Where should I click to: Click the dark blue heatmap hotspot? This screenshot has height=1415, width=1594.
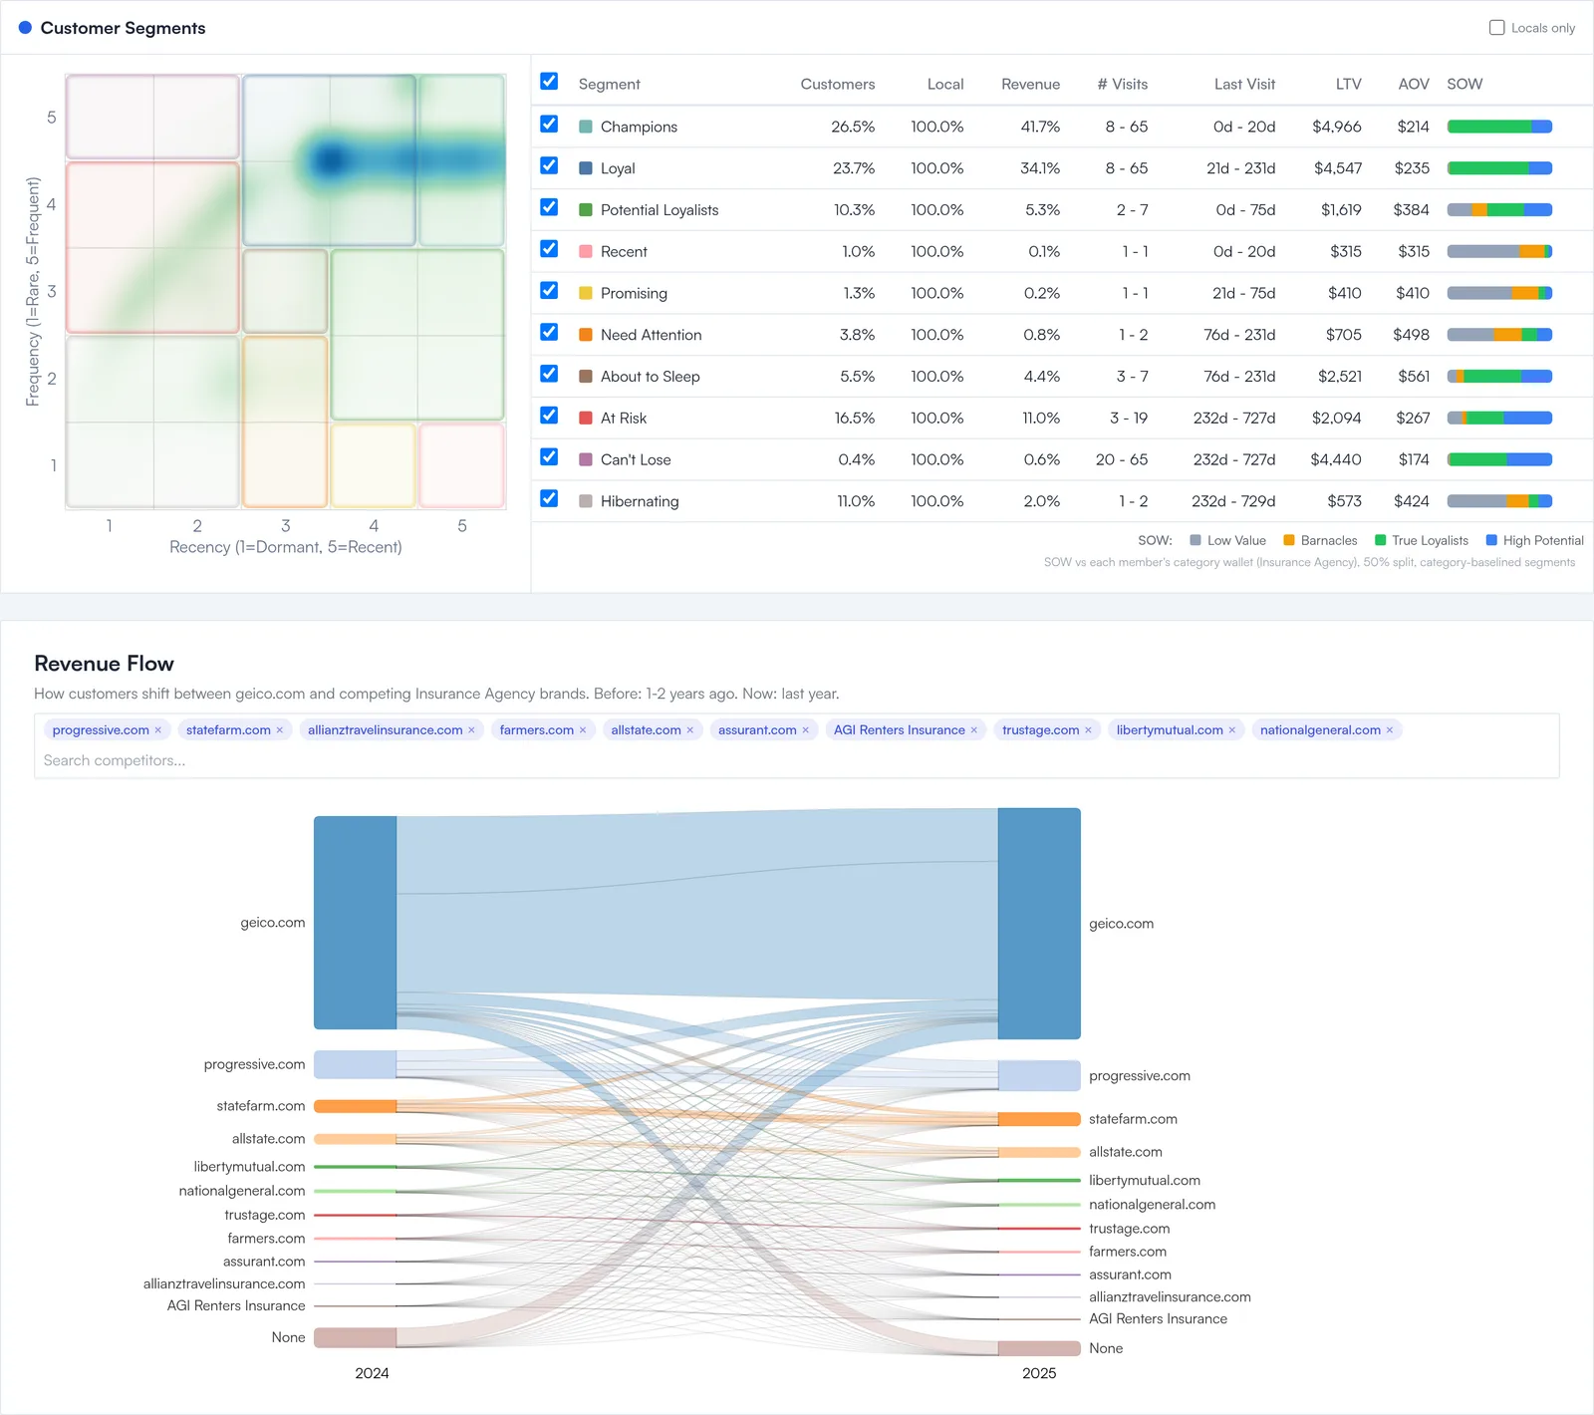coord(329,159)
